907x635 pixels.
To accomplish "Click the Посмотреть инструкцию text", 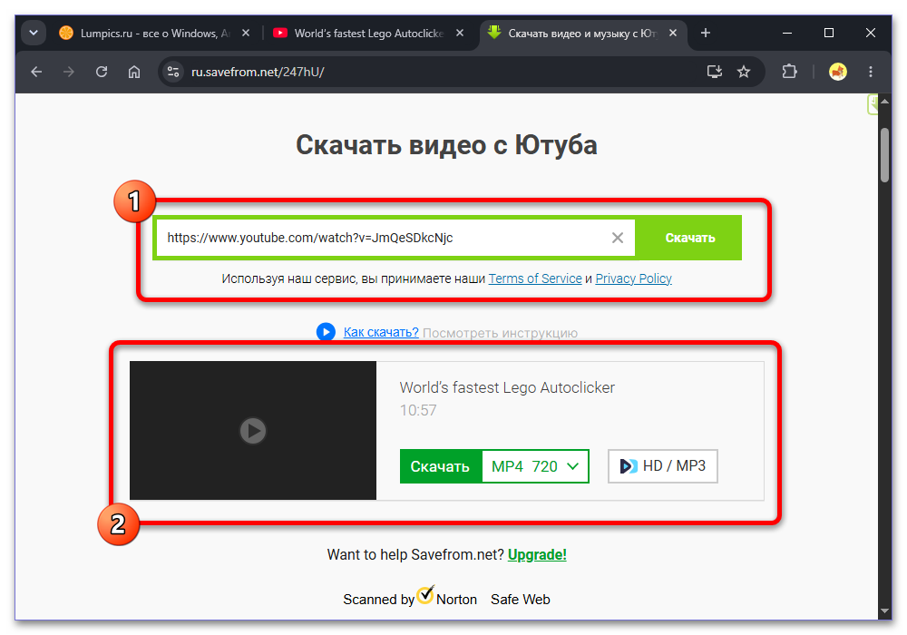I will 500,333.
